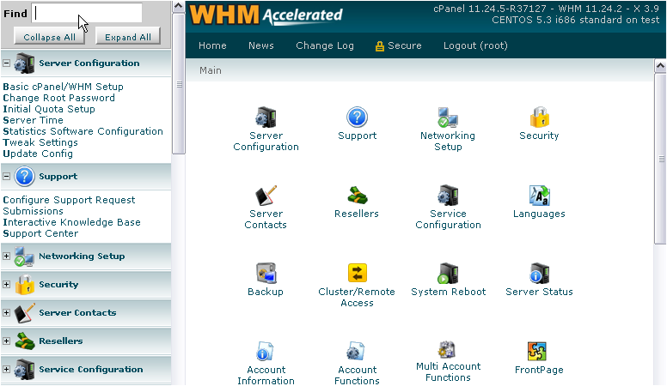Open Change Log in top navigation

click(x=325, y=45)
